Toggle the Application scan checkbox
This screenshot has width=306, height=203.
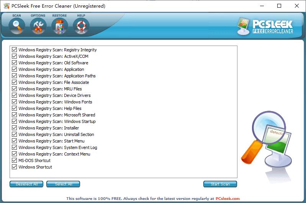point(14,69)
